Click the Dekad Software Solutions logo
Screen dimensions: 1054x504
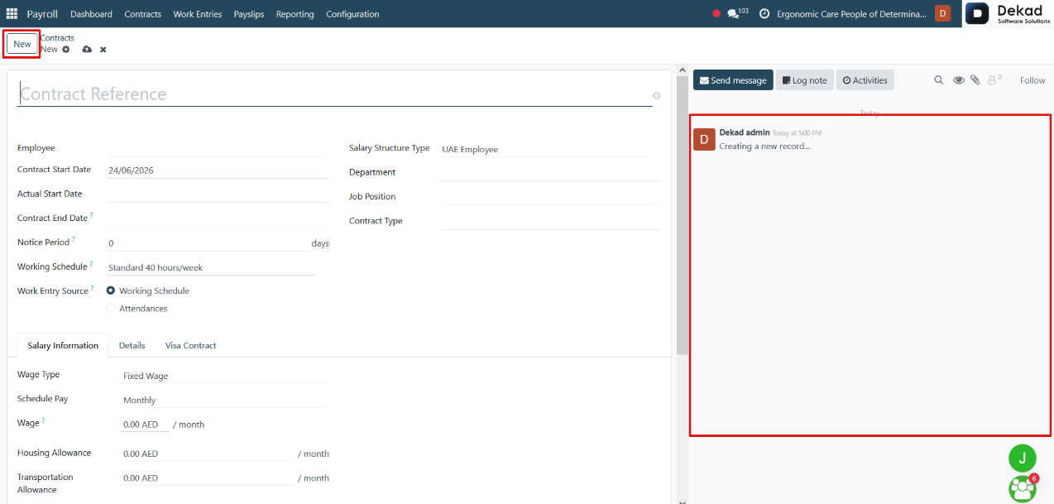point(1008,14)
